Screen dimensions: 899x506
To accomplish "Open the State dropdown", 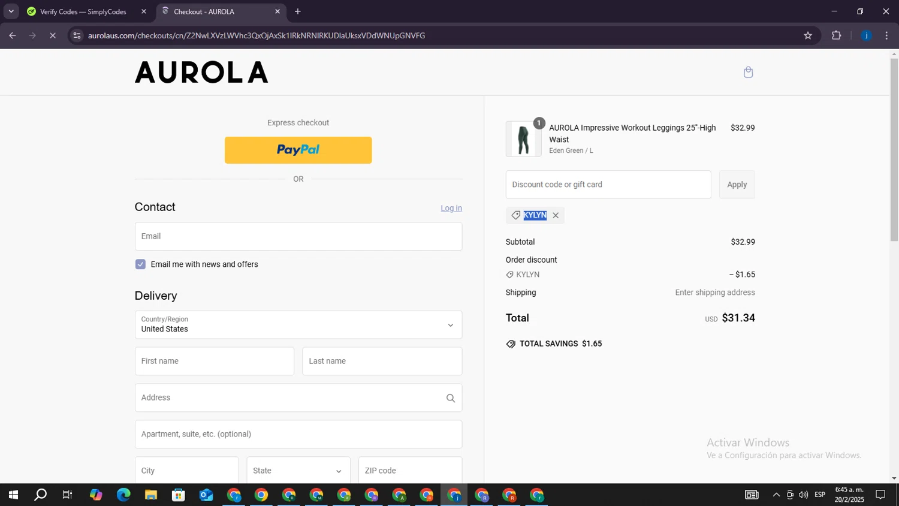I will (298, 471).
